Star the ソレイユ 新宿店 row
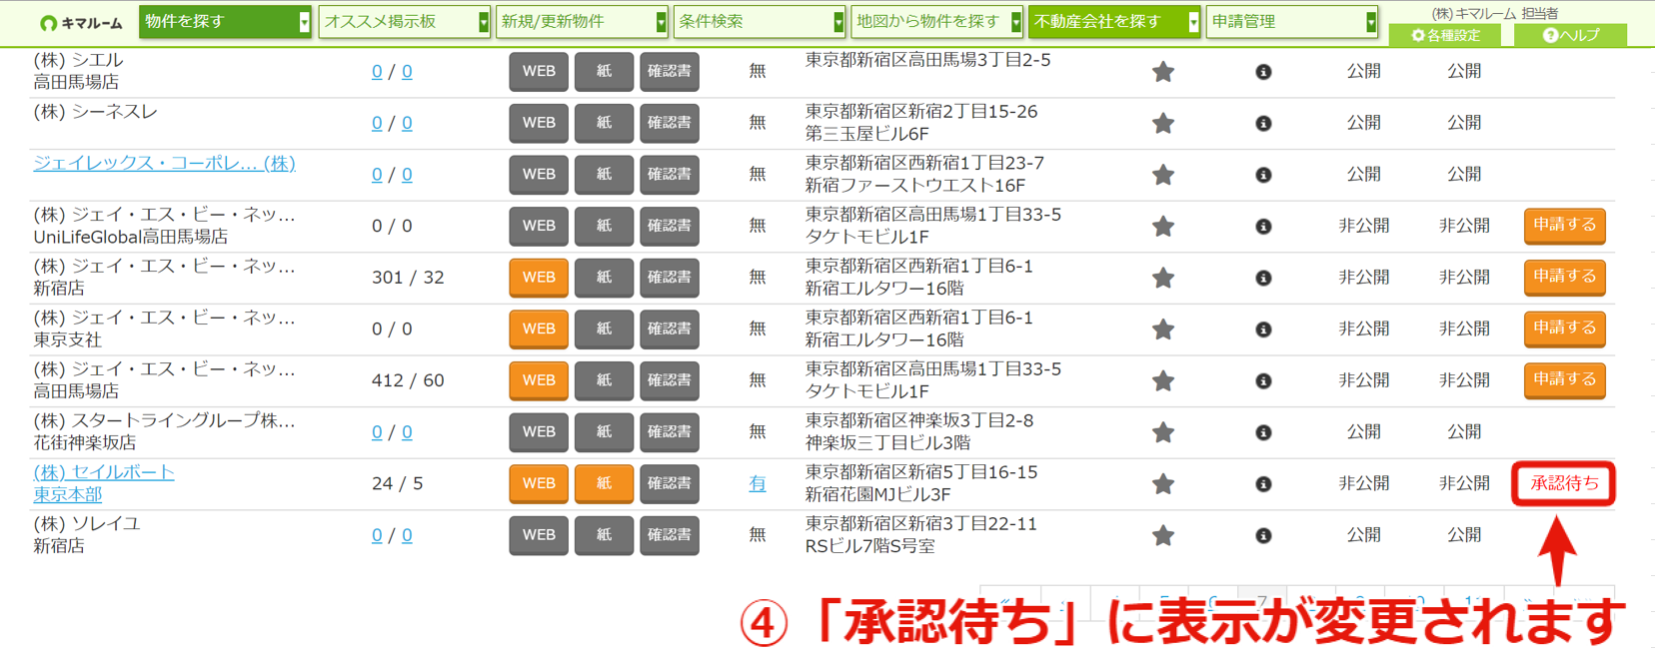The image size is (1655, 658). (1162, 536)
